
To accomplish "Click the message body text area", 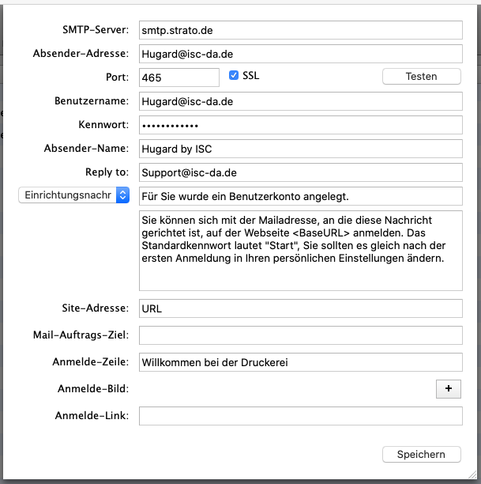I will pyautogui.click(x=301, y=251).
